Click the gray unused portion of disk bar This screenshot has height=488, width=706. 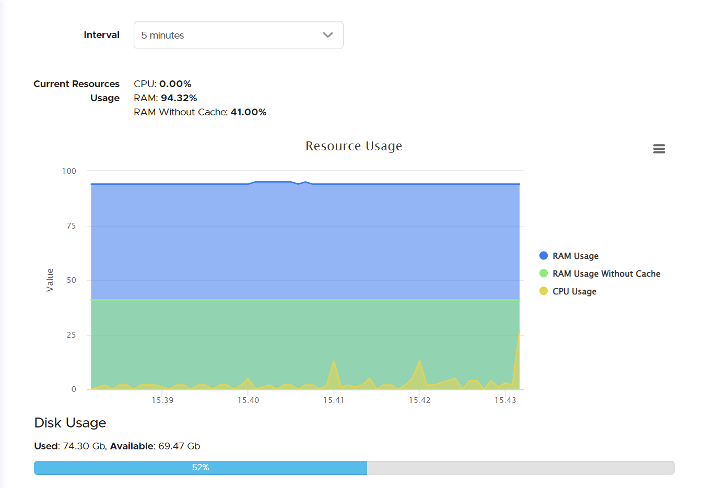click(x=520, y=468)
